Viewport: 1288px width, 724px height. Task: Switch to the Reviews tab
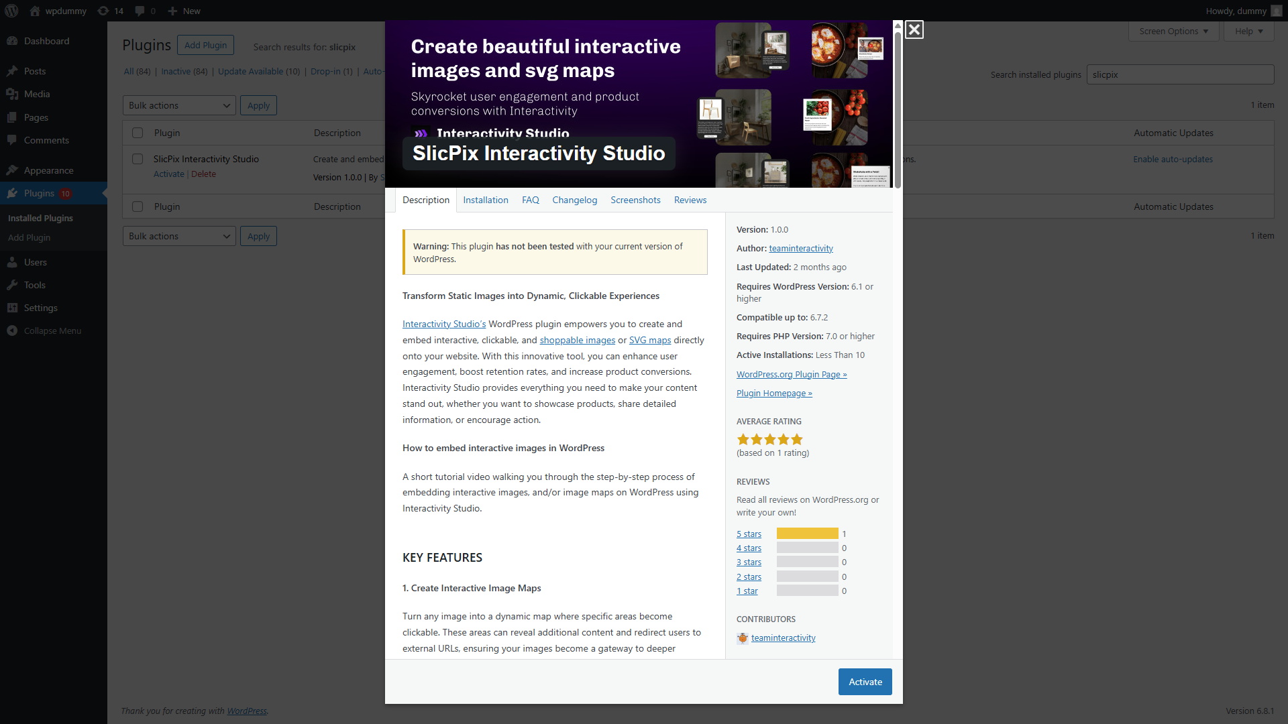pyautogui.click(x=690, y=200)
